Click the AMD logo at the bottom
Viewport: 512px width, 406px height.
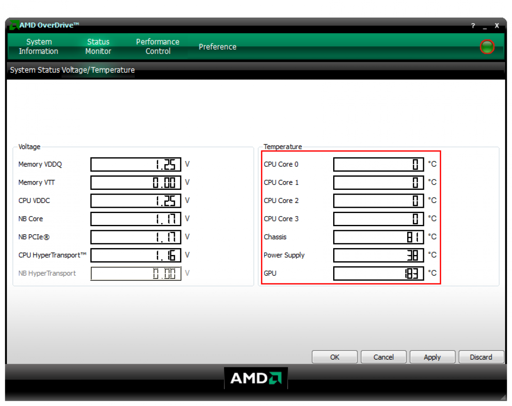click(x=256, y=378)
